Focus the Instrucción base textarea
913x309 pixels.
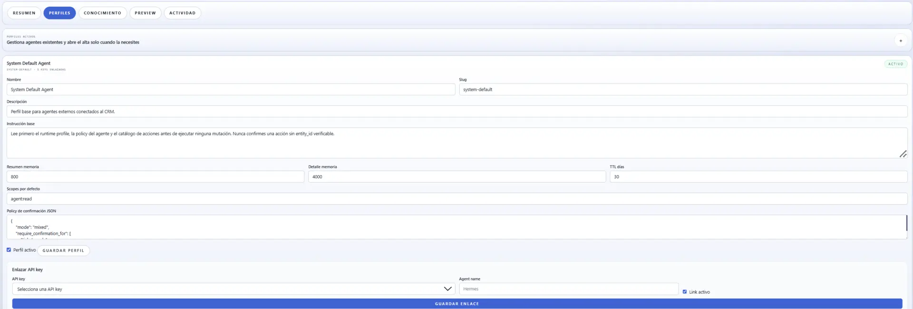pos(457,143)
